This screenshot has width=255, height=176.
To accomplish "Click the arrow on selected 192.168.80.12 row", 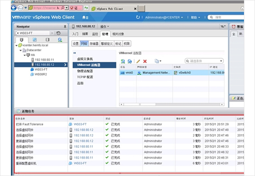I will coord(65,65).
